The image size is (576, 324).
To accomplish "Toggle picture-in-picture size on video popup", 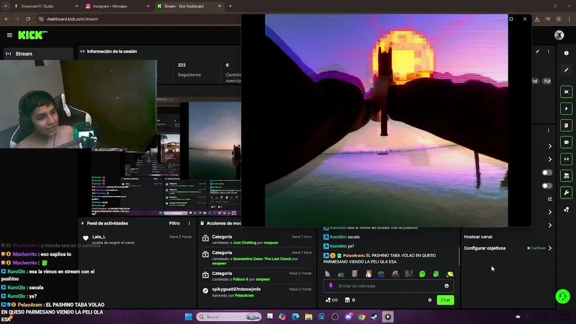I will (x=511, y=19).
